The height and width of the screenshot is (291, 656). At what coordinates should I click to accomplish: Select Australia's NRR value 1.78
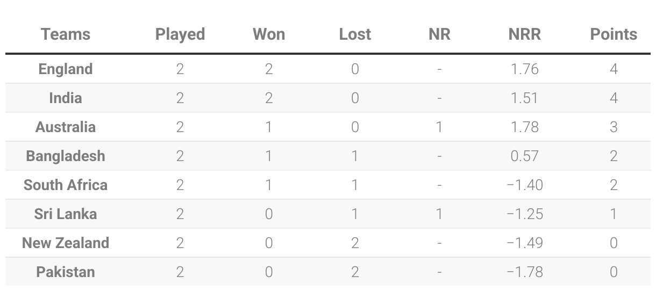coord(524,127)
